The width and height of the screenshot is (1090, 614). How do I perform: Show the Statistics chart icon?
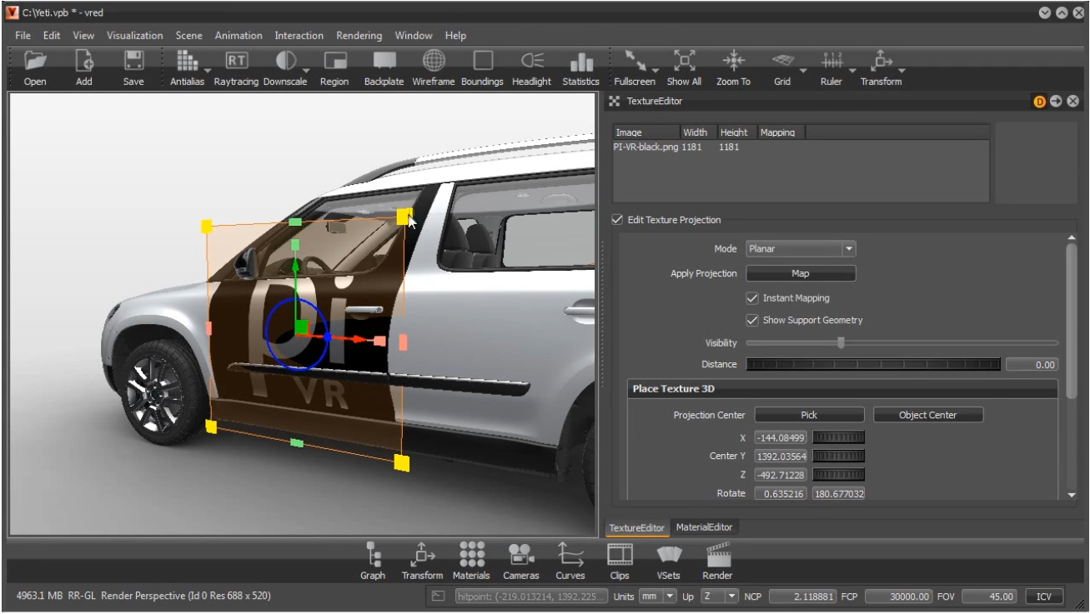click(x=580, y=62)
